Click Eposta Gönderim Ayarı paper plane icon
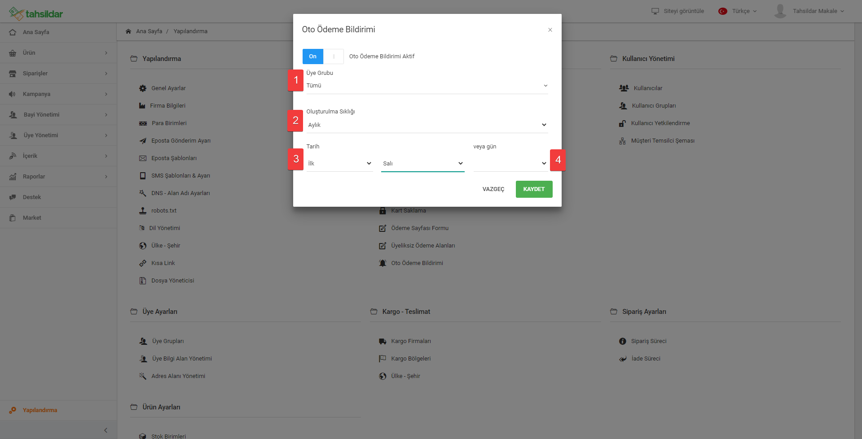This screenshot has height=439, width=862. click(x=143, y=141)
